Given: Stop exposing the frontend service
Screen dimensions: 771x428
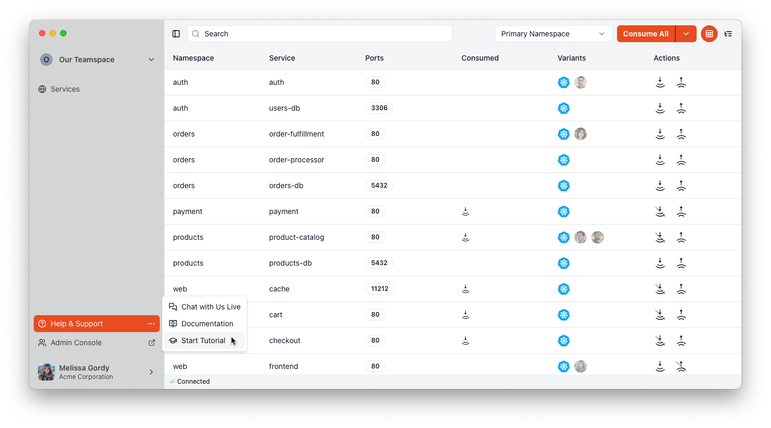Looking at the screenshot, I should click(x=681, y=366).
